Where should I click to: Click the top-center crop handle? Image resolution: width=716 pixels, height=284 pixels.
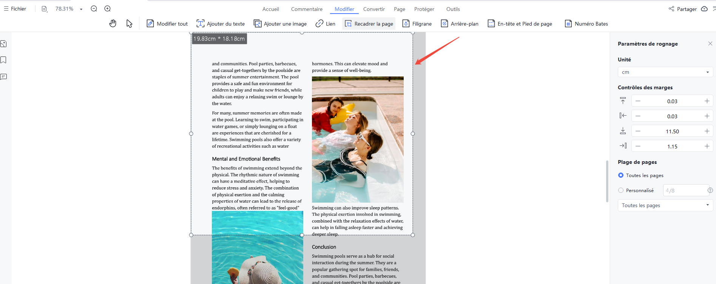(302, 32)
